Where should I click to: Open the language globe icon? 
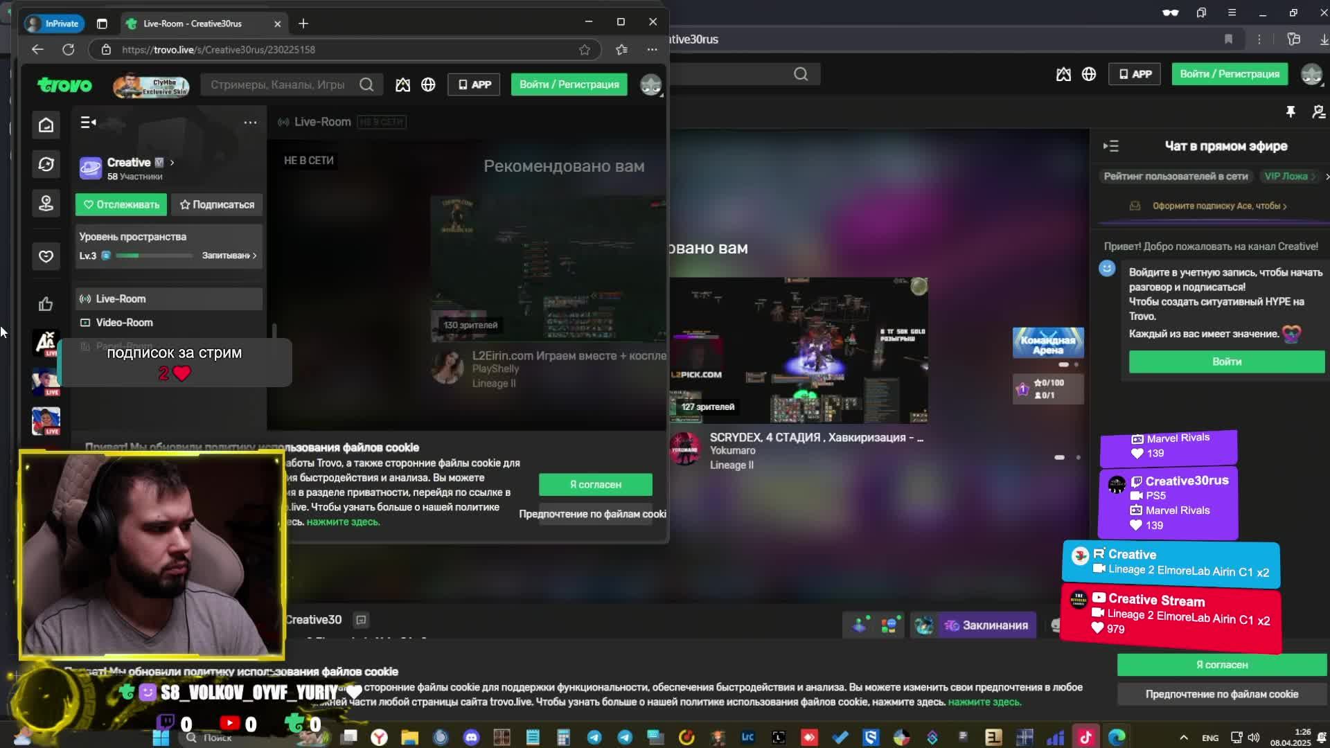428,84
